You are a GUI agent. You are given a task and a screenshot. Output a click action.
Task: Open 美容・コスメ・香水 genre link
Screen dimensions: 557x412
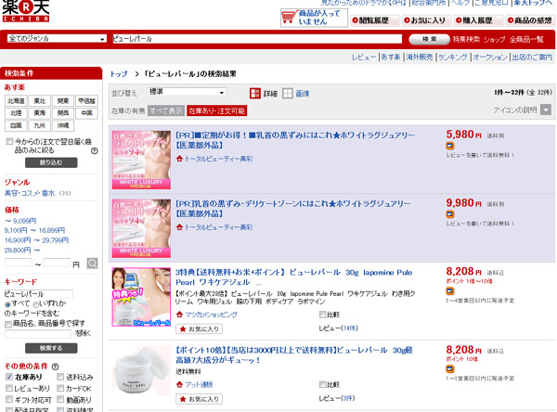[30, 193]
